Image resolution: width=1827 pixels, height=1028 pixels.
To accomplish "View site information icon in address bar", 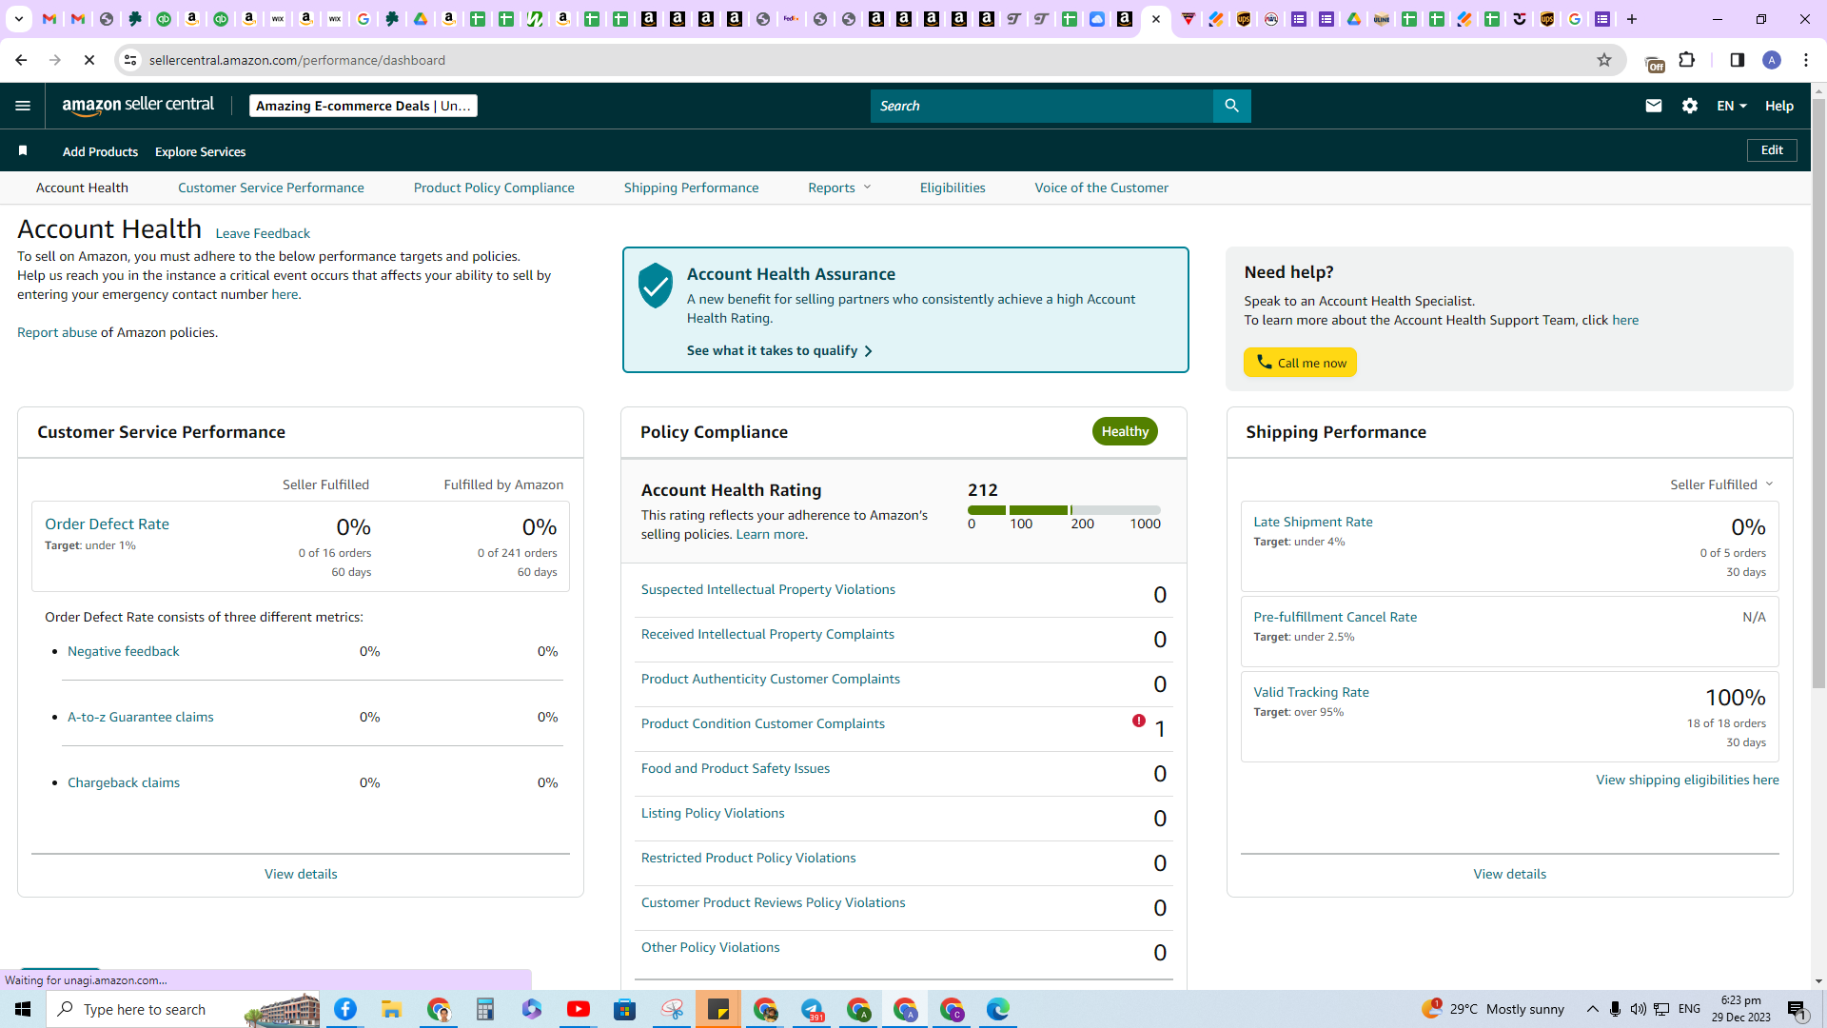I will coord(130,60).
